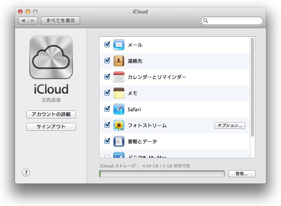Click the アカウントの詳細 button
The image size is (281, 206).
(x=51, y=114)
